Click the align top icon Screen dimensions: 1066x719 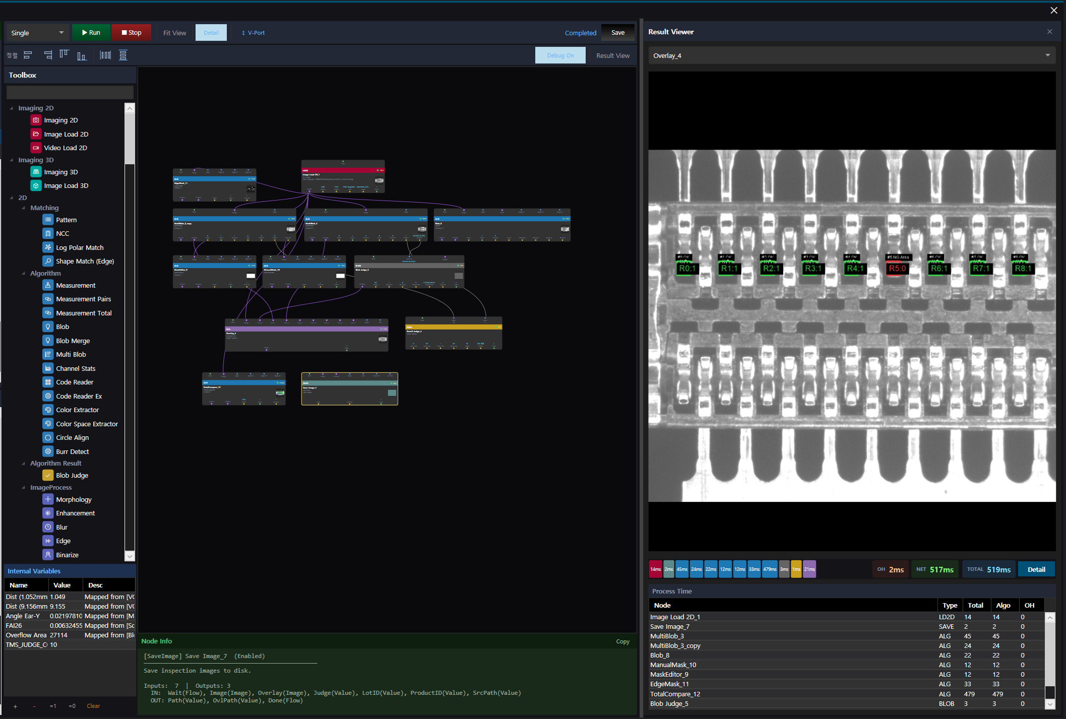[64, 54]
